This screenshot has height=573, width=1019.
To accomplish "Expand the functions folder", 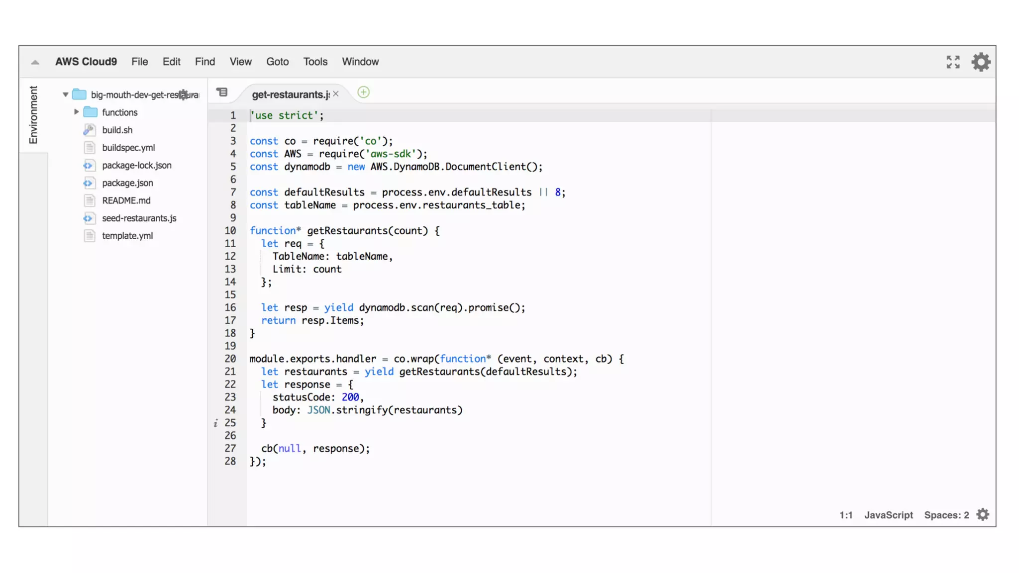I will coord(77,112).
